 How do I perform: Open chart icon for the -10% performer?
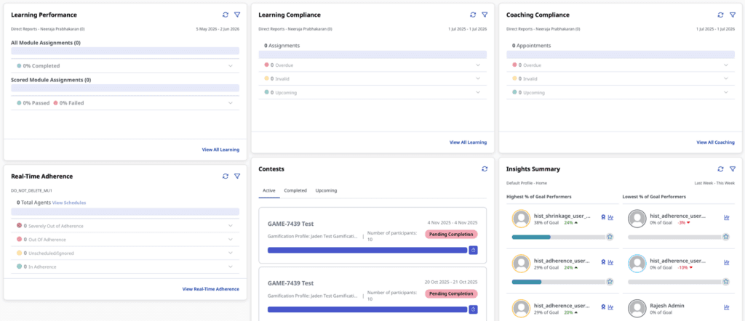click(727, 262)
